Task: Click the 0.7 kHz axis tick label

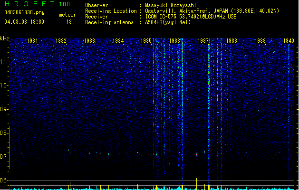Action: tap(4, 157)
